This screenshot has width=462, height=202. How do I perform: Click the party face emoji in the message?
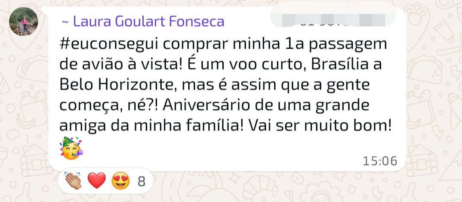click(71, 148)
